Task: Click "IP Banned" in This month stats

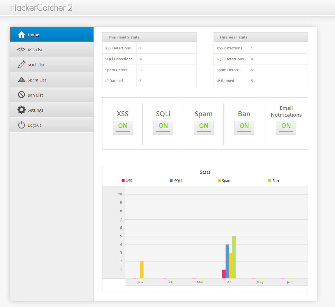Action: [x=114, y=81]
